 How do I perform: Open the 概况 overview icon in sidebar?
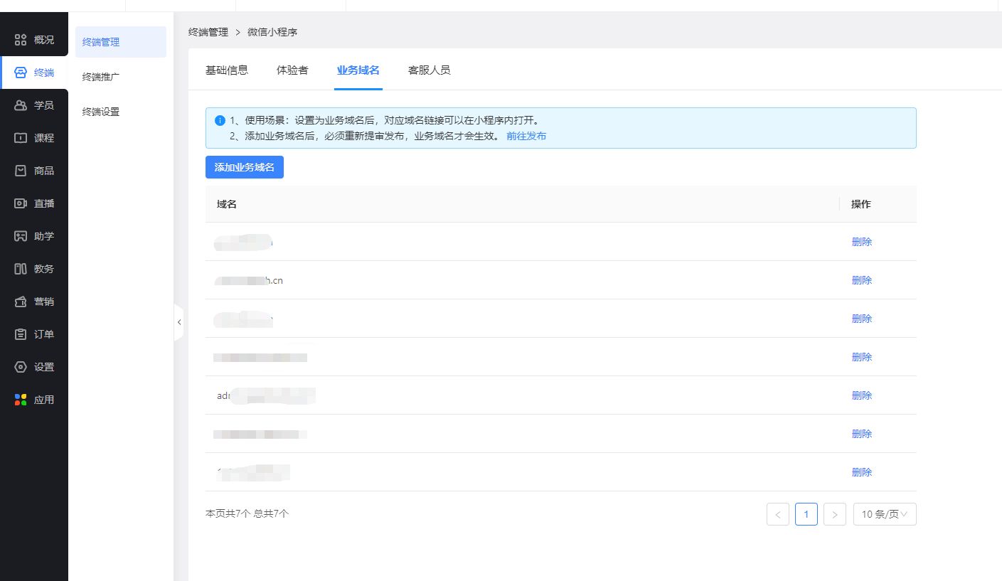pyautogui.click(x=21, y=40)
